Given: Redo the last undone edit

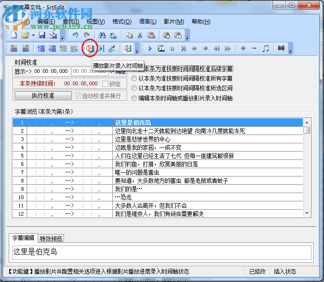Looking at the screenshot, I should (87, 35).
